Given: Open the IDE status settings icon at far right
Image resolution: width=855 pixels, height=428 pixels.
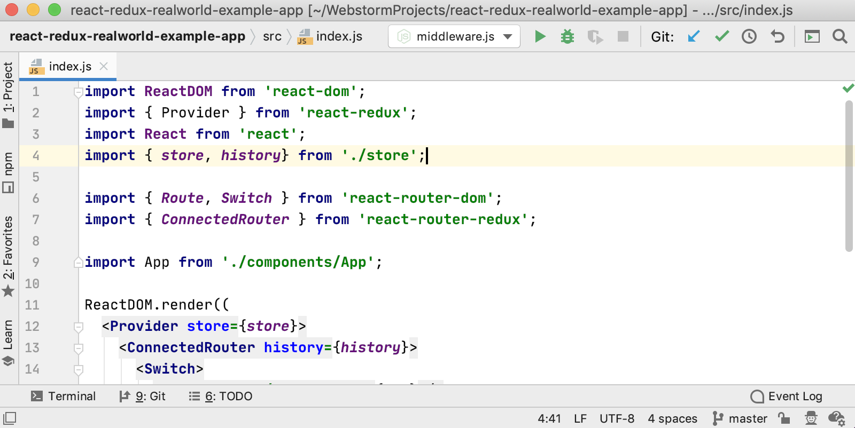Looking at the screenshot, I should [837, 418].
